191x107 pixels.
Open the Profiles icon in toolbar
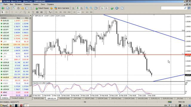coord(8,8)
